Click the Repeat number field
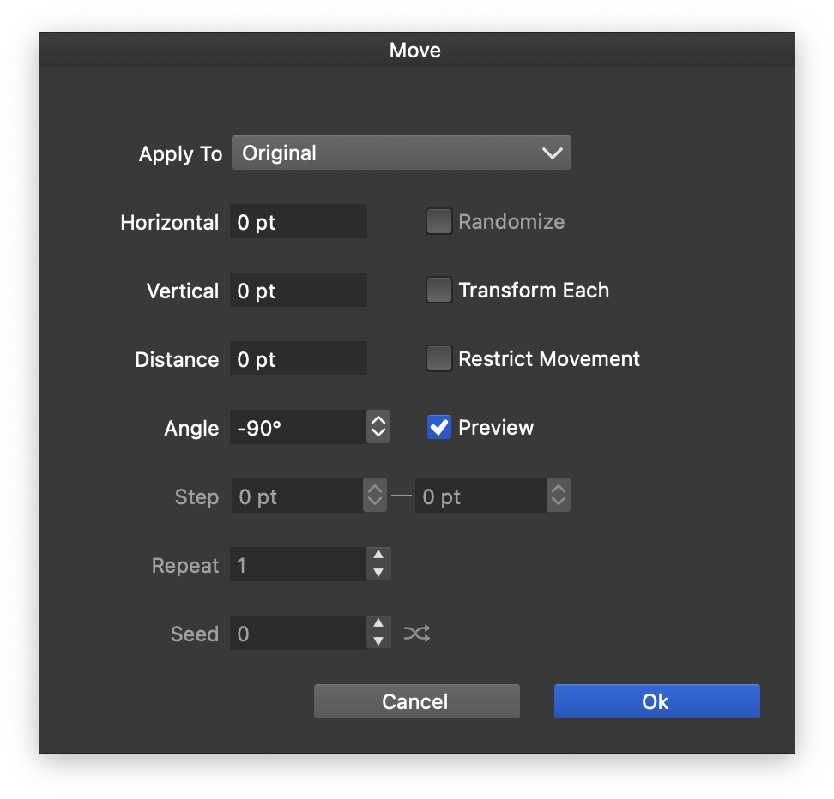 [297, 565]
